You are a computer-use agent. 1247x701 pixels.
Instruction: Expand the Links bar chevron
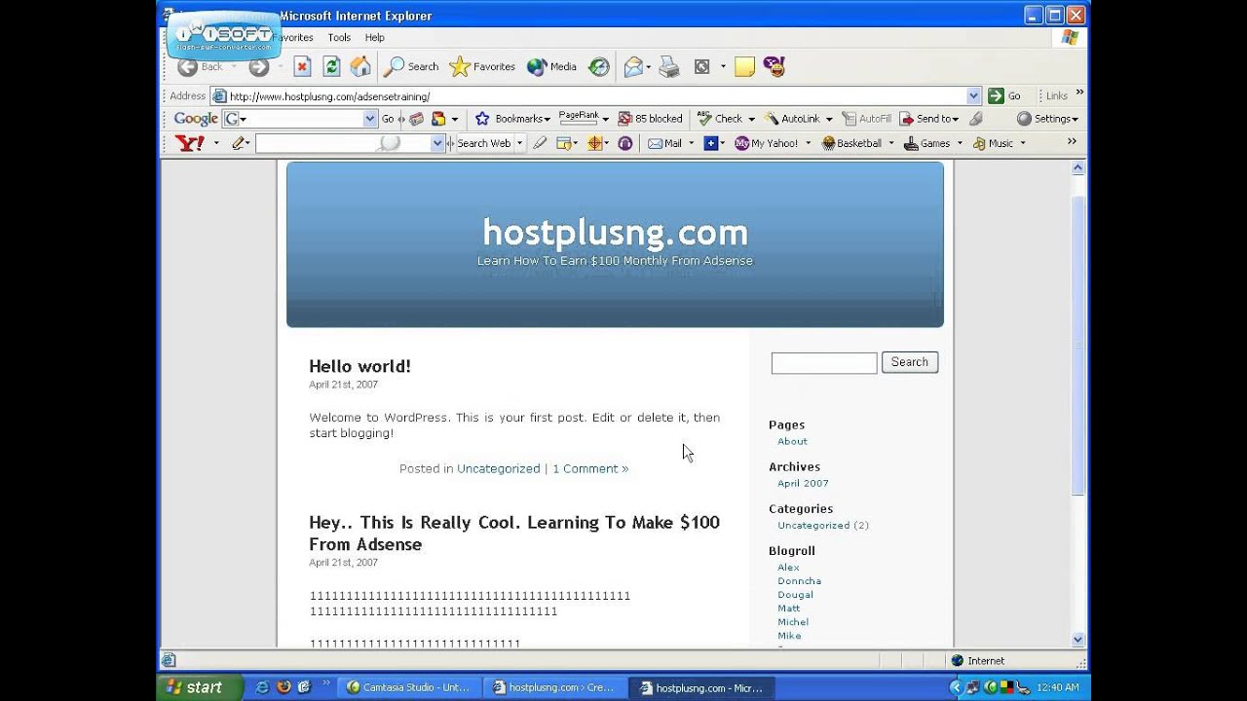(x=1079, y=92)
